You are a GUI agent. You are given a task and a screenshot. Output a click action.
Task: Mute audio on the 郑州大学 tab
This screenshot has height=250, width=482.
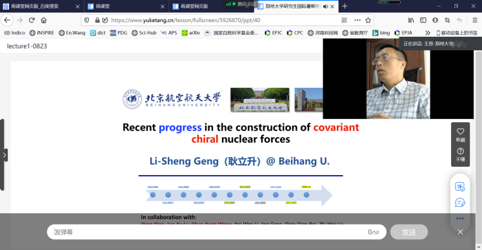click(326, 6)
